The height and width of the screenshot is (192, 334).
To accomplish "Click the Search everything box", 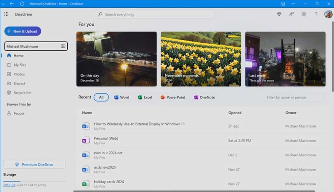I will [154, 14].
